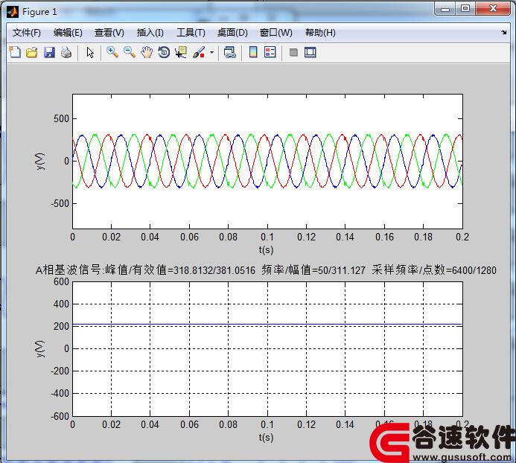Viewport: 516px width, 463px height.
Task: Activate the Zoom In magnifier
Action: click(x=112, y=52)
